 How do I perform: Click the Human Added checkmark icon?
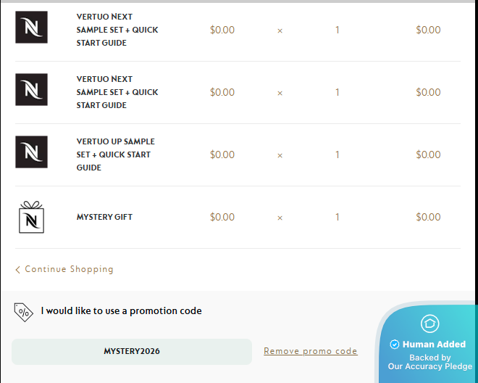395,345
